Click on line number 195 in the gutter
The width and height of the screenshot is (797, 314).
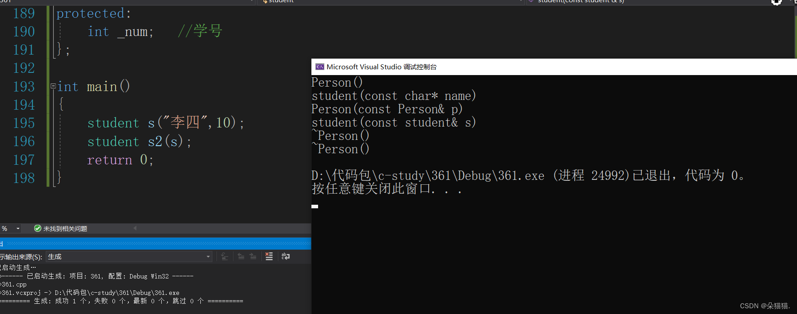tap(24, 123)
